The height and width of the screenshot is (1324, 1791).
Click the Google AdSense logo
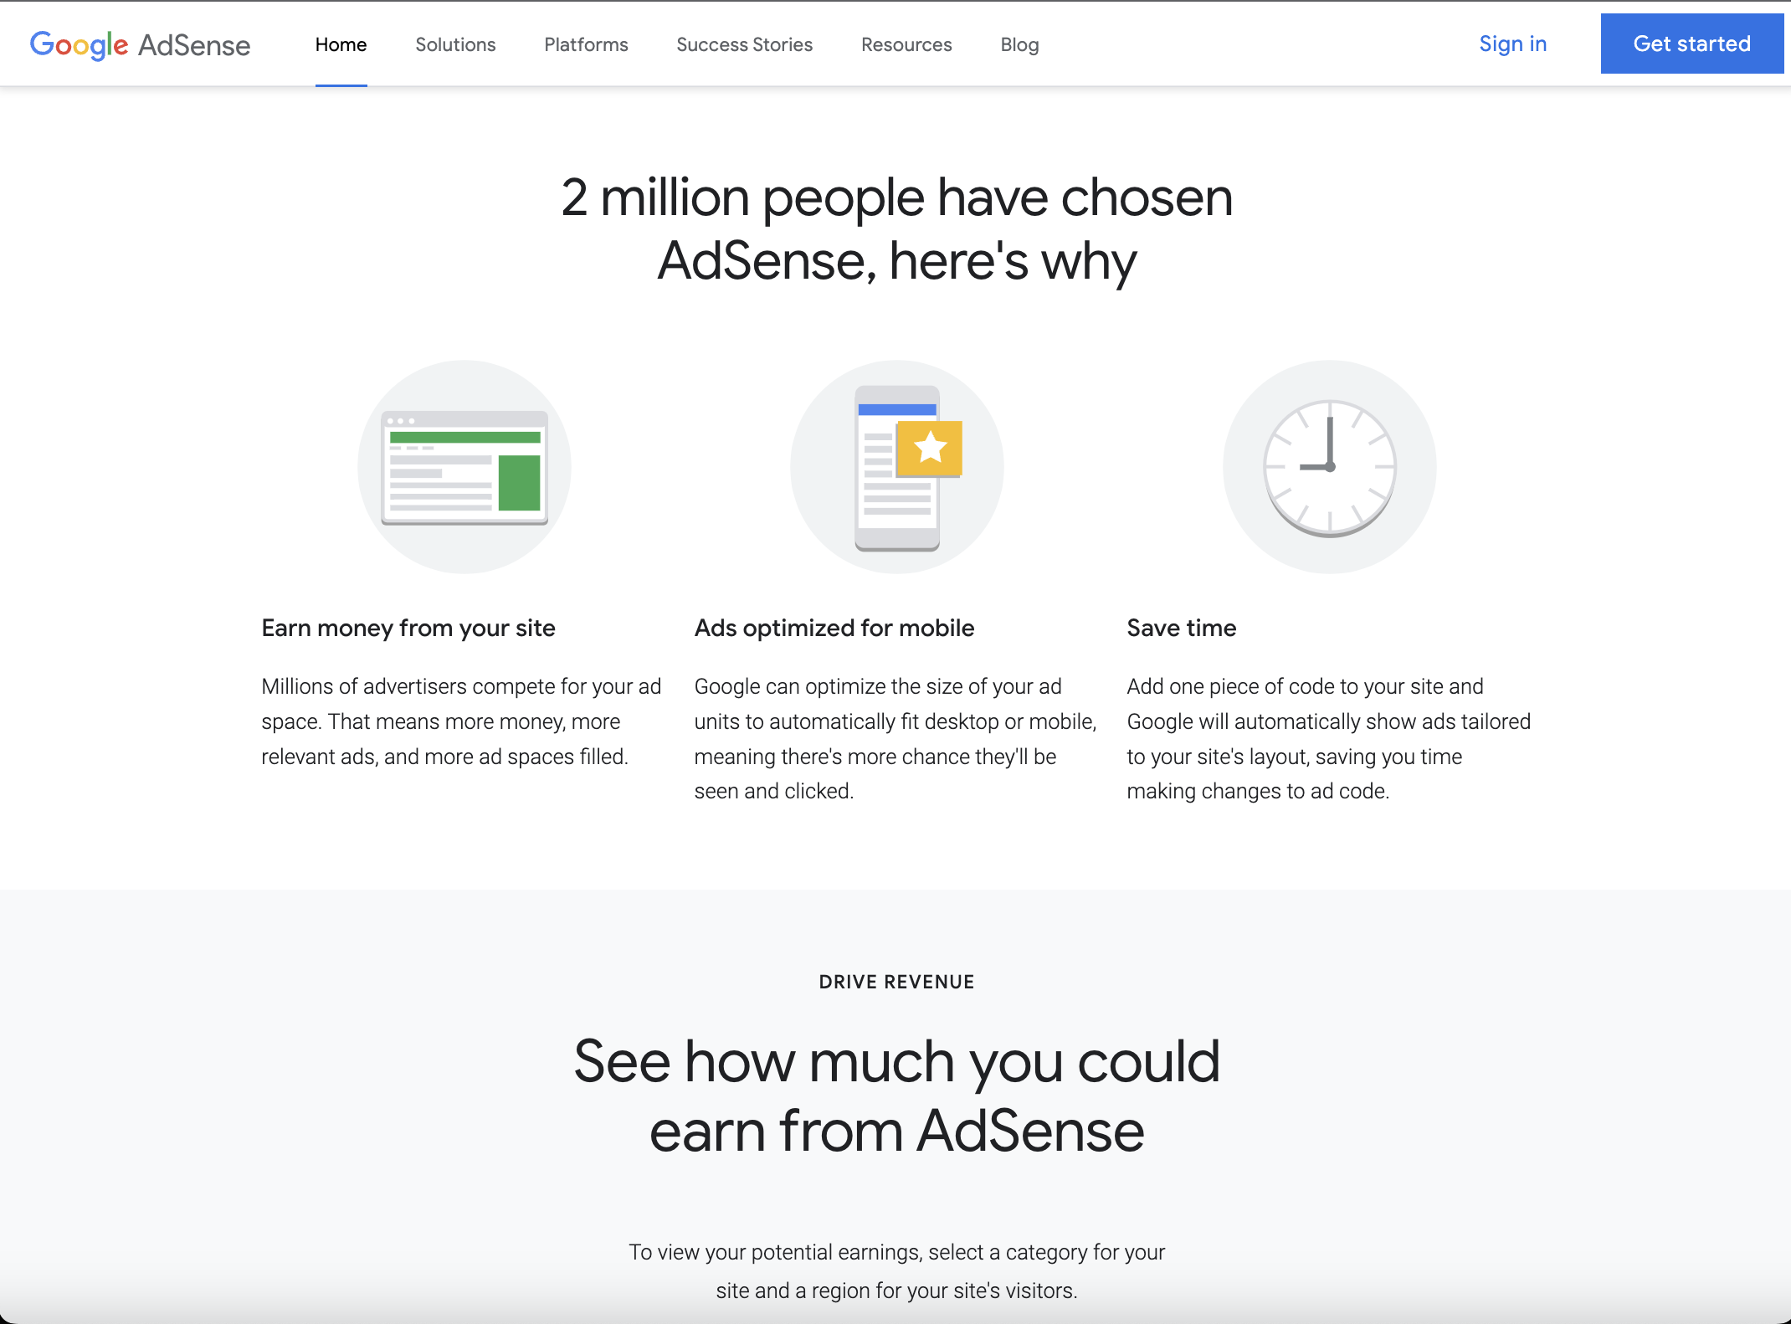(x=139, y=44)
